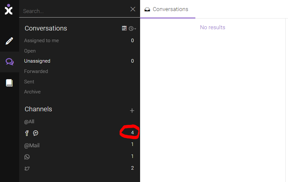
Task: Click the Twitter count 2
Action: point(132,168)
